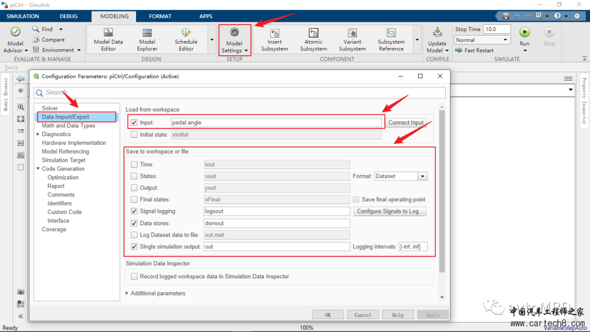This screenshot has width=590, height=332.
Task: Add an Atomic Subsystem
Action: (x=314, y=39)
